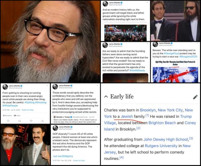201x166 pixels.
Task: Click the heart like icon under #Spitting tweet
Action: pyautogui.click(x=31, y=121)
